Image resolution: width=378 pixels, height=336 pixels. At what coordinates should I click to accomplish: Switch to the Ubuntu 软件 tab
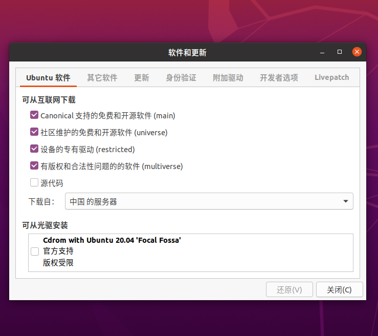pos(48,78)
